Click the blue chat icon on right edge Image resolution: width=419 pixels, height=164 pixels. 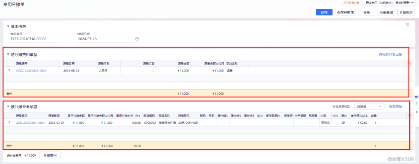[416, 97]
